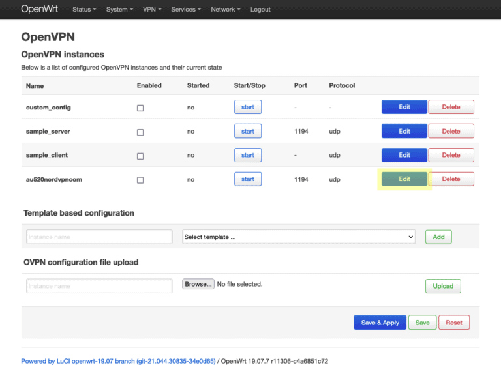
Task: Start the custom_config instance
Action: tap(248, 107)
